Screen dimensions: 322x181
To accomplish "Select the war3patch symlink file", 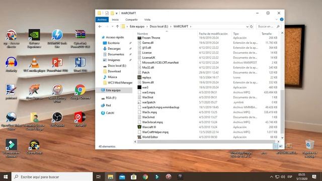I will pos(149,102).
